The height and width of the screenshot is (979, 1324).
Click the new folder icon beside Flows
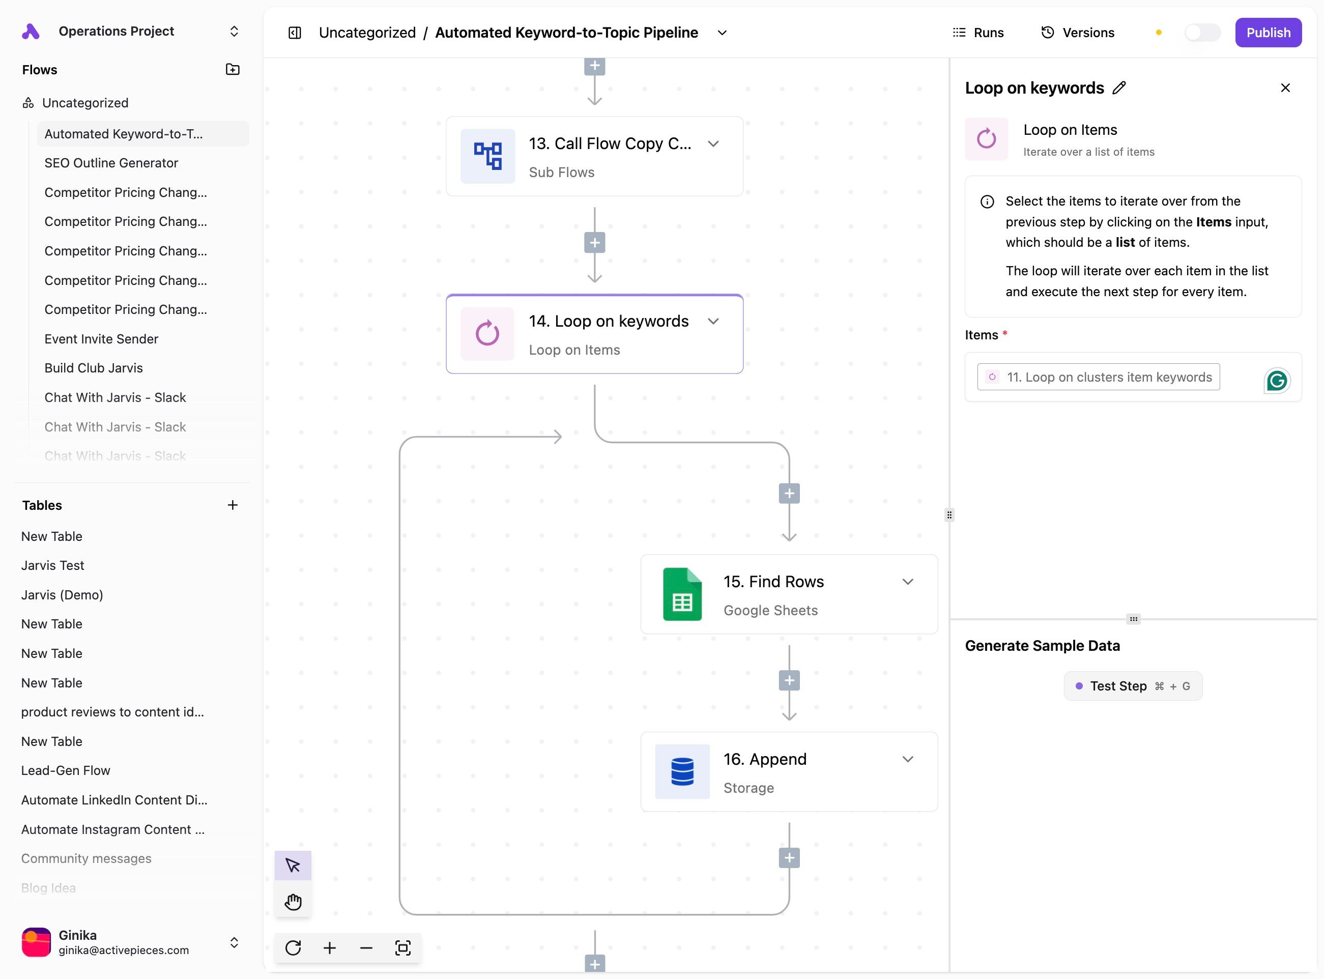[x=233, y=69]
